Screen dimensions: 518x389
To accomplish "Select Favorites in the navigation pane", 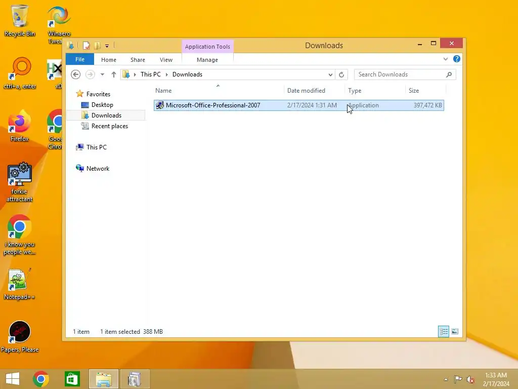I will [98, 94].
